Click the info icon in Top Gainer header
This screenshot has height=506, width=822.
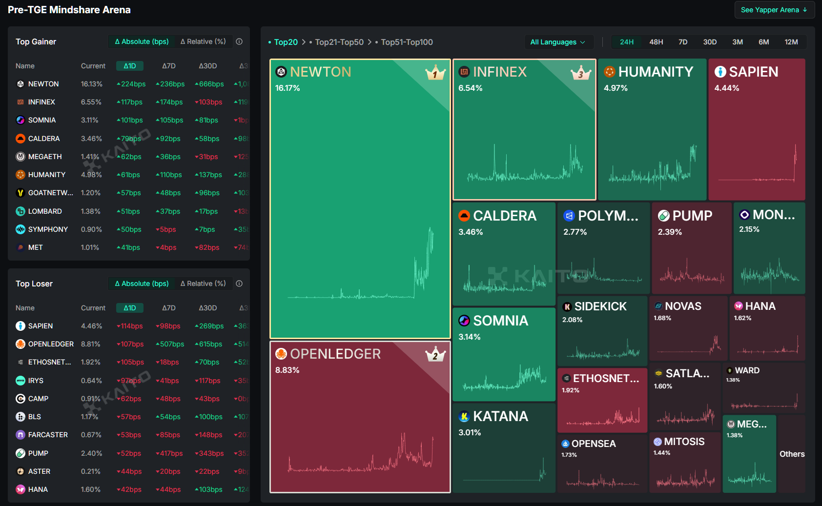coord(239,41)
